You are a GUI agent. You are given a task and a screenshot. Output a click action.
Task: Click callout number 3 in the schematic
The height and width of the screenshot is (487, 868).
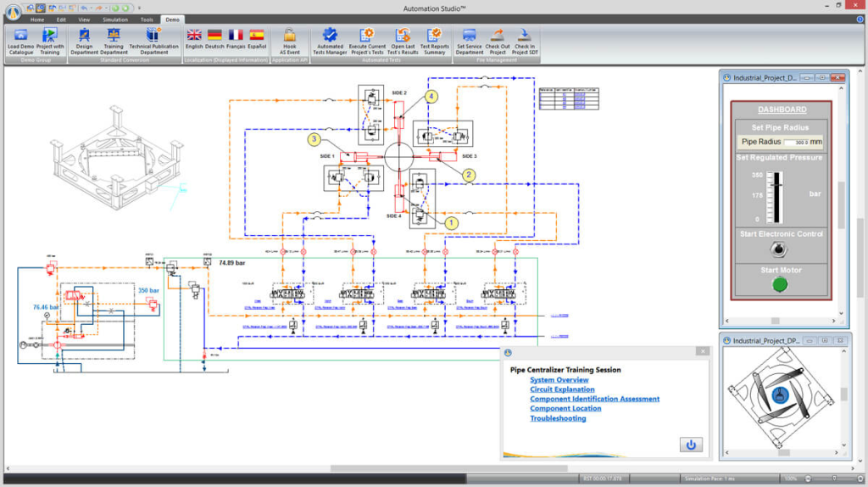coord(314,139)
